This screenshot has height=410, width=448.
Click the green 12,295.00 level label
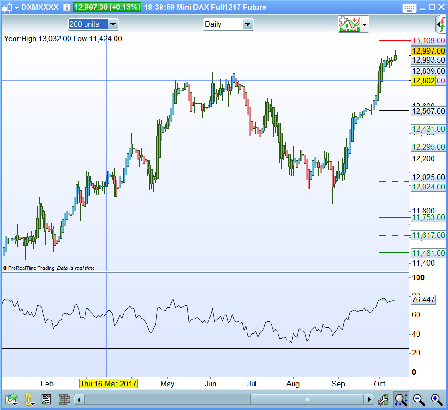pos(428,147)
